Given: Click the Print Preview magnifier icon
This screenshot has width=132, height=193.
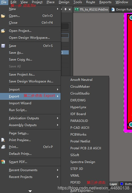Looking at the screenshot, I should tap(3, 140).
